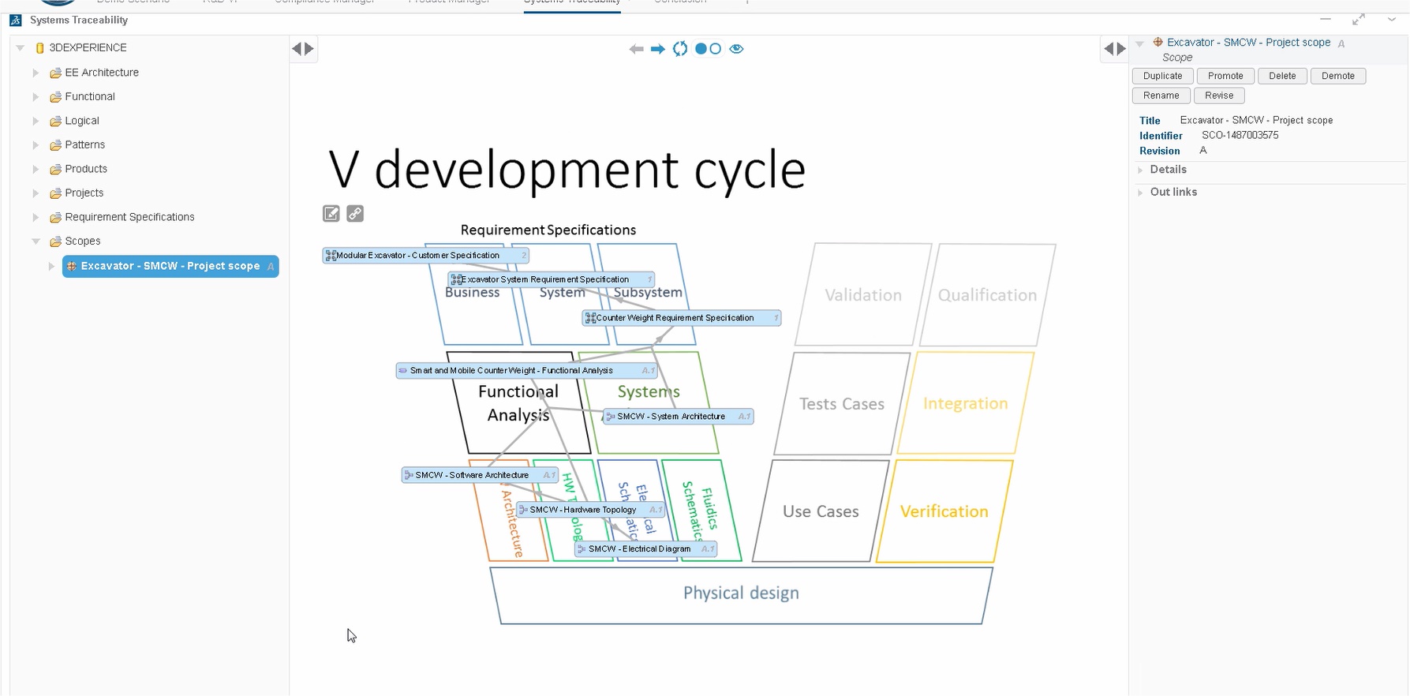Collapse the Scopes tree node
Viewport: 1410px width, 696px height.
point(36,241)
